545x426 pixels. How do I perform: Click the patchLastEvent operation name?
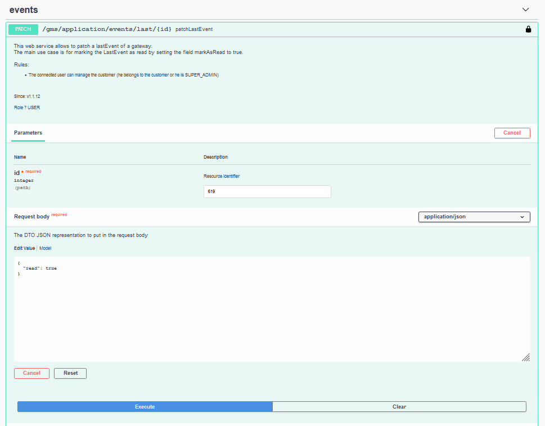tap(194, 29)
